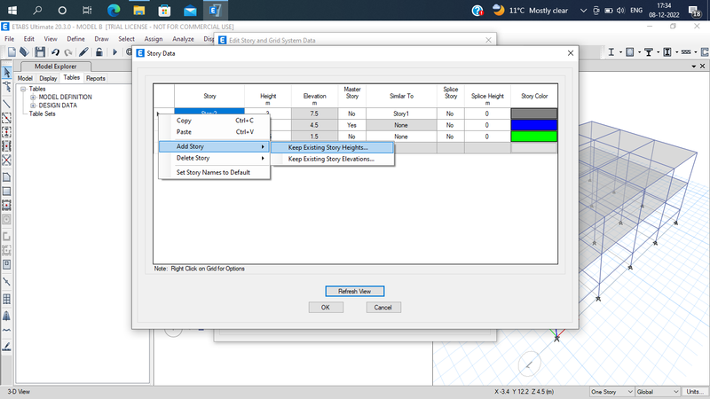Screen dimensions: 710x399
Task: Open dropdown arrow next to Composite Beam Design icon
Action: click(658, 52)
